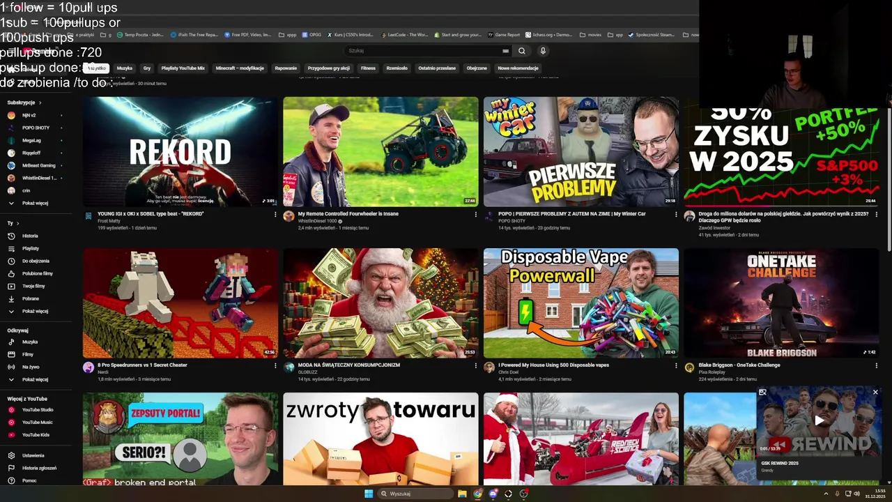Open options menu for POPO My Winter Car video
The height and width of the screenshot is (502, 892).
coord(675,214)
